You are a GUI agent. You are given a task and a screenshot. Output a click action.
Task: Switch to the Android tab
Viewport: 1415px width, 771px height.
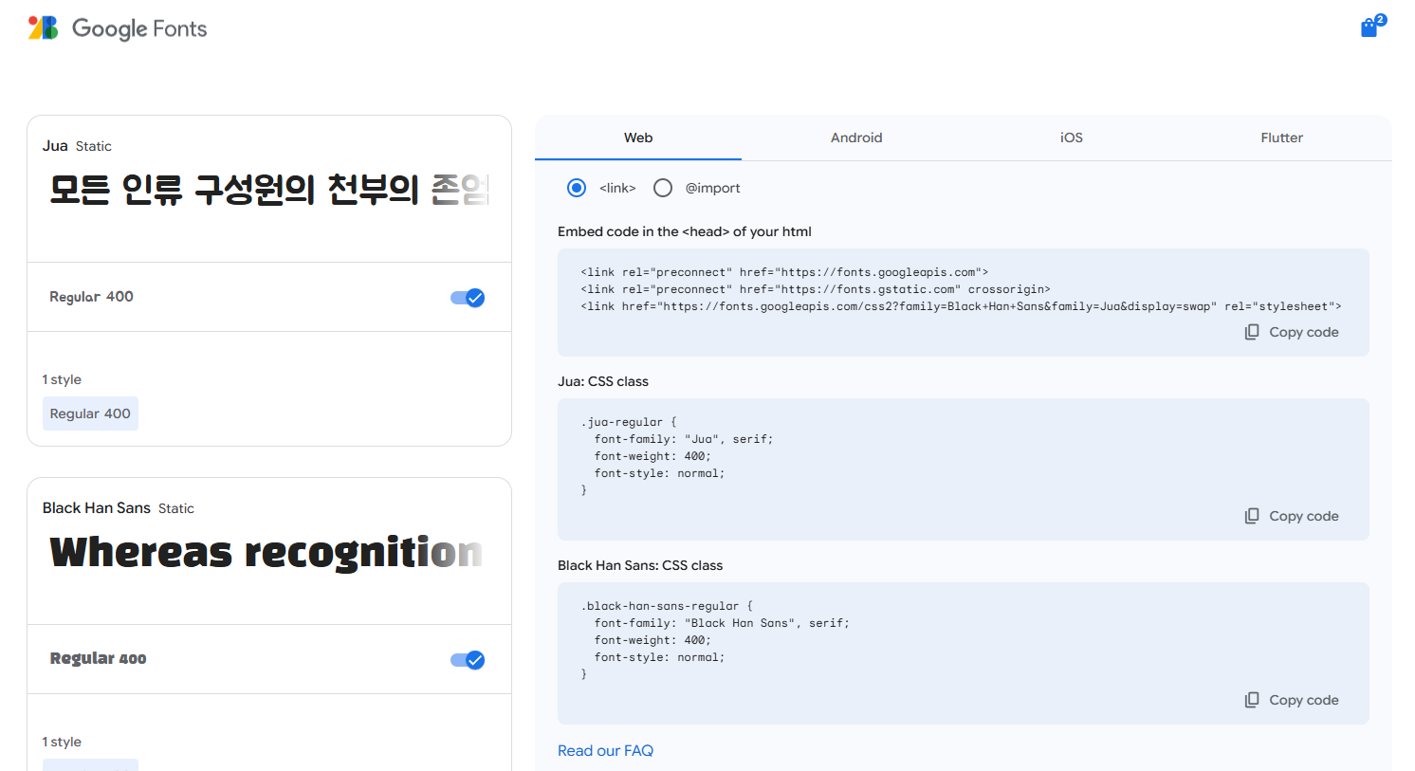coord(856,138)
